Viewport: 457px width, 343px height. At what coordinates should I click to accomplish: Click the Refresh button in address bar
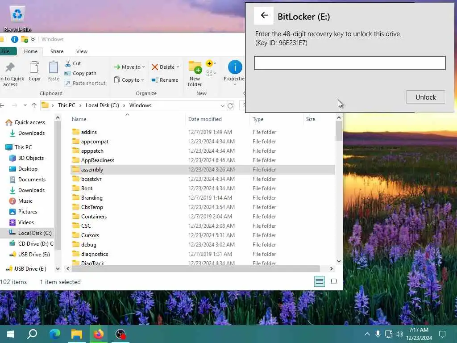point(230,105)
